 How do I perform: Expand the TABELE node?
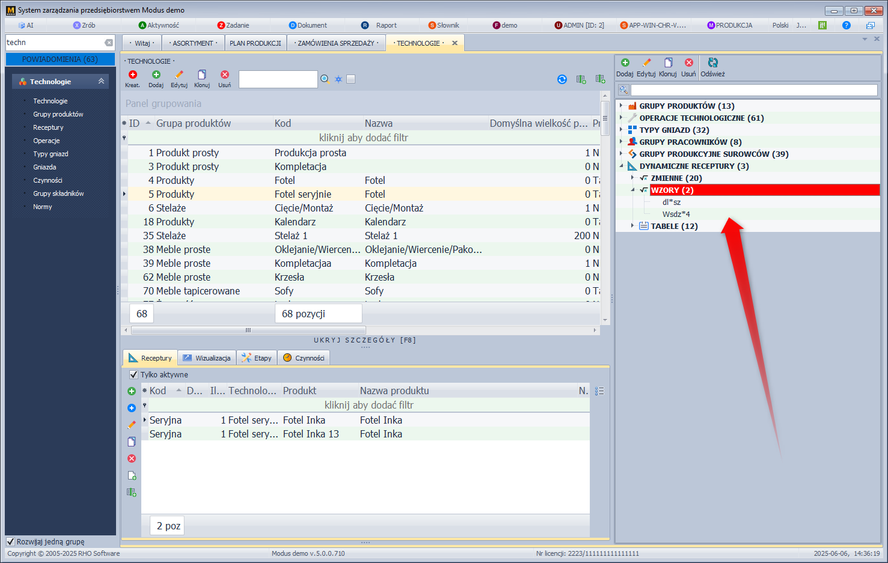click(632, 226)
